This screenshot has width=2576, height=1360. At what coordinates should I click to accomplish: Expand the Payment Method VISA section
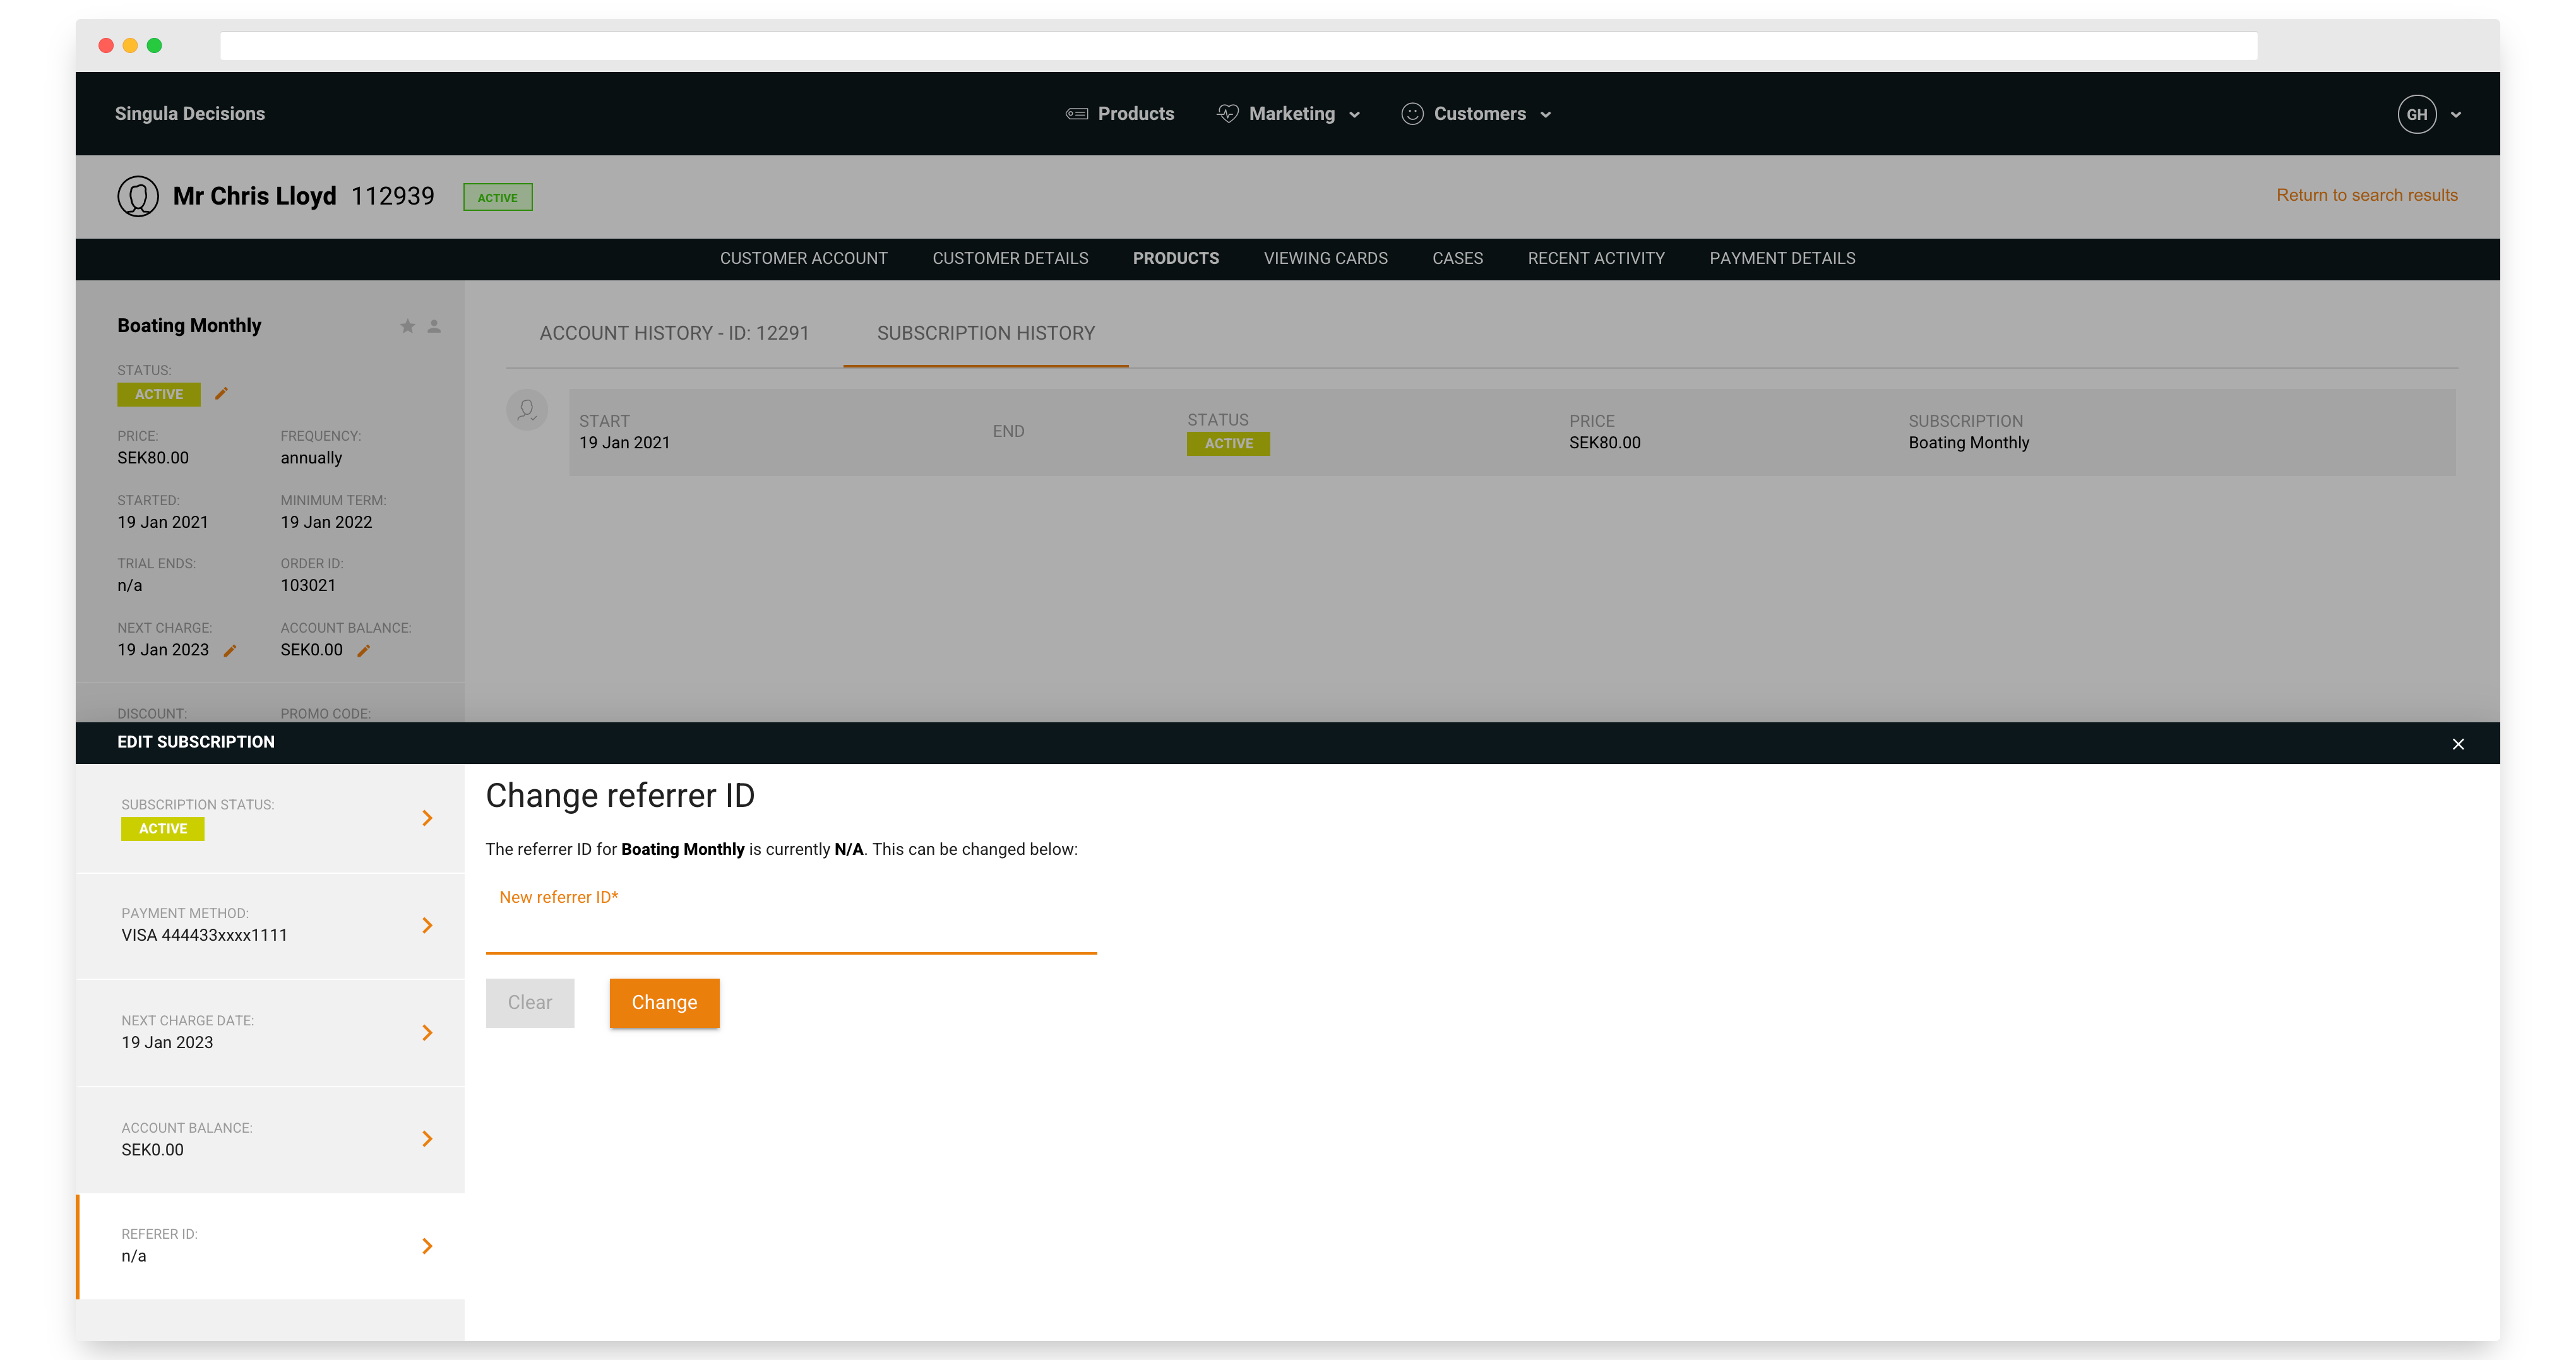[x=427, y=926]
